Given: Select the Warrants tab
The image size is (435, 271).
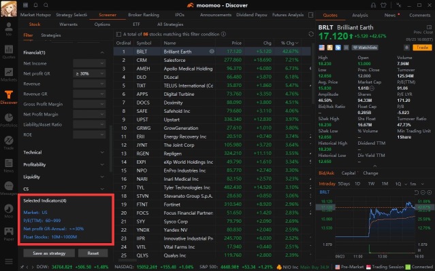Looking at the screenshot, I should 68,24.
